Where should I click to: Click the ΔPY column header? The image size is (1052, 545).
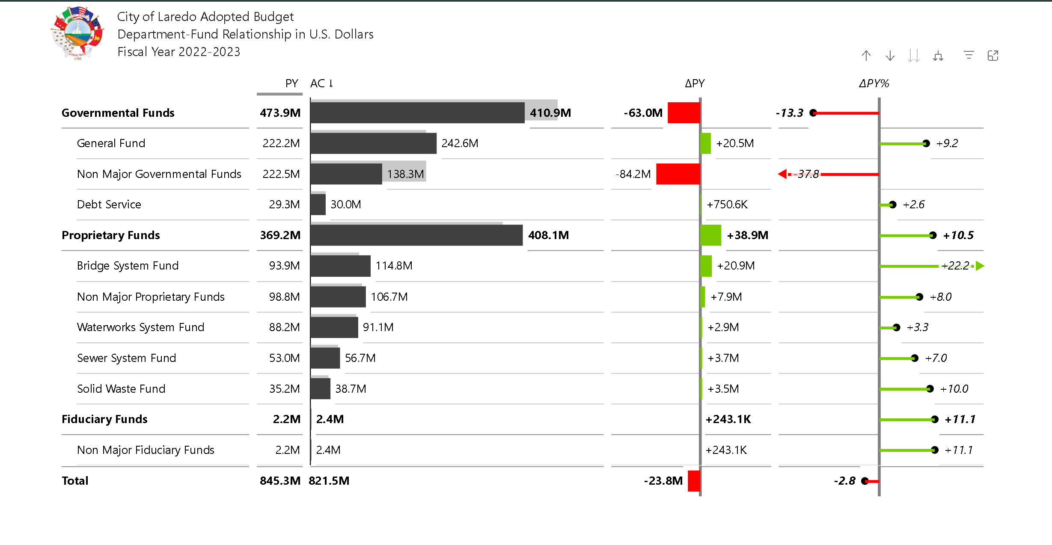coord(695,83)
